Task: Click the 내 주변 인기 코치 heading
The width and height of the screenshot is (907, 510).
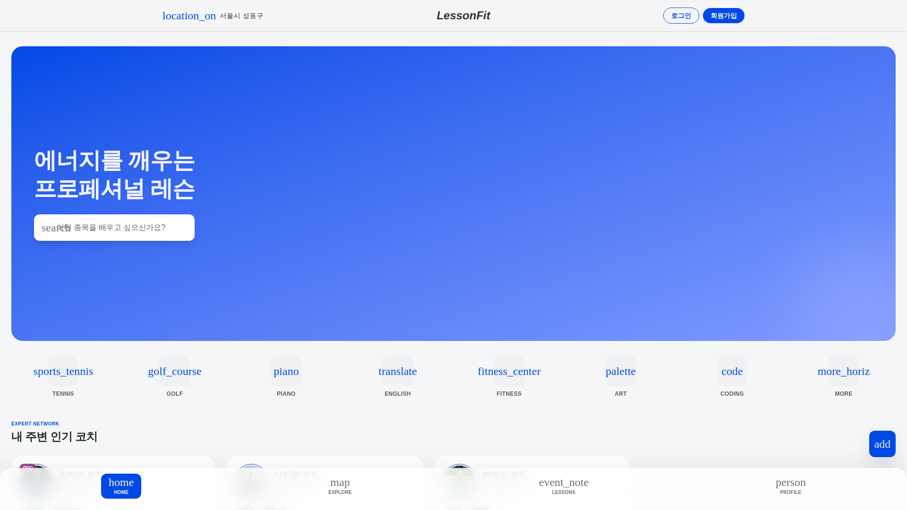Action: click(54, 437)
